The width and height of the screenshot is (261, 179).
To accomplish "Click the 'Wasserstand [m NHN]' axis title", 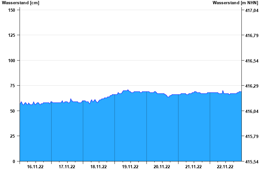I will (x=235, y=3).
